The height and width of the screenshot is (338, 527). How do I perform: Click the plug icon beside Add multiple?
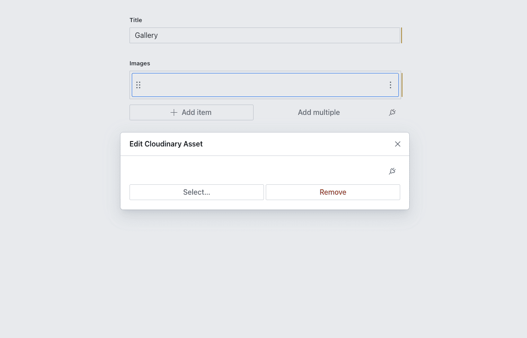coord(392,112)
